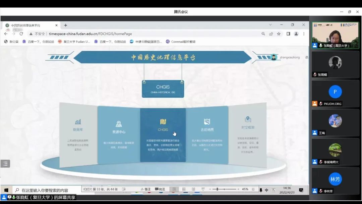Toggle the browser side panel icon
Screen dimensions: 362x204
[288, 34]
